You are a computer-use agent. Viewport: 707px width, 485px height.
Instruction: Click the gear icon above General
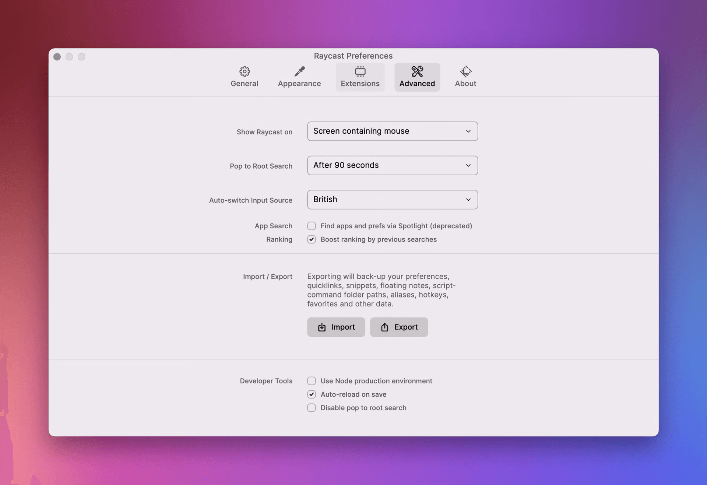(244, 71)
